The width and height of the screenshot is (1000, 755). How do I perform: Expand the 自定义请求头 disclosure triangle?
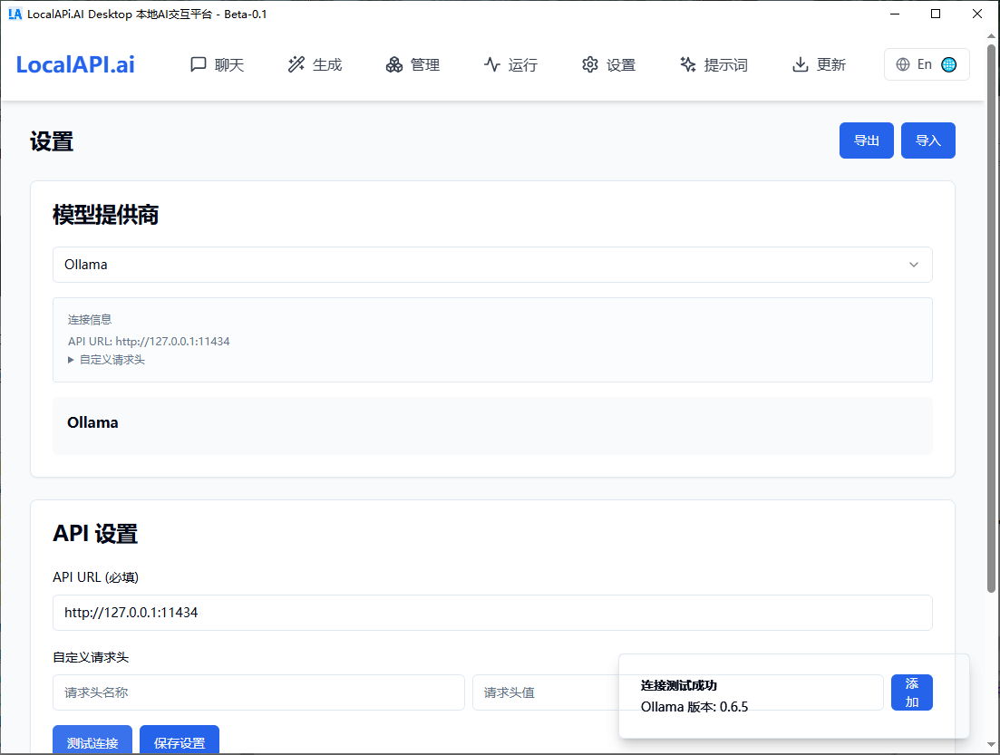click(71, 360)
